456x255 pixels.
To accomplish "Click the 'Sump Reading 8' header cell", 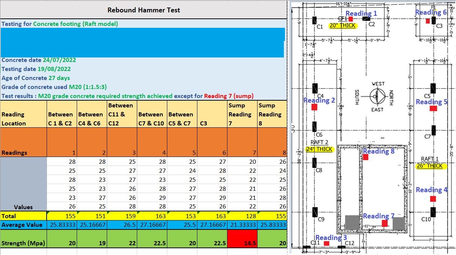I will (x=272, y=114).
